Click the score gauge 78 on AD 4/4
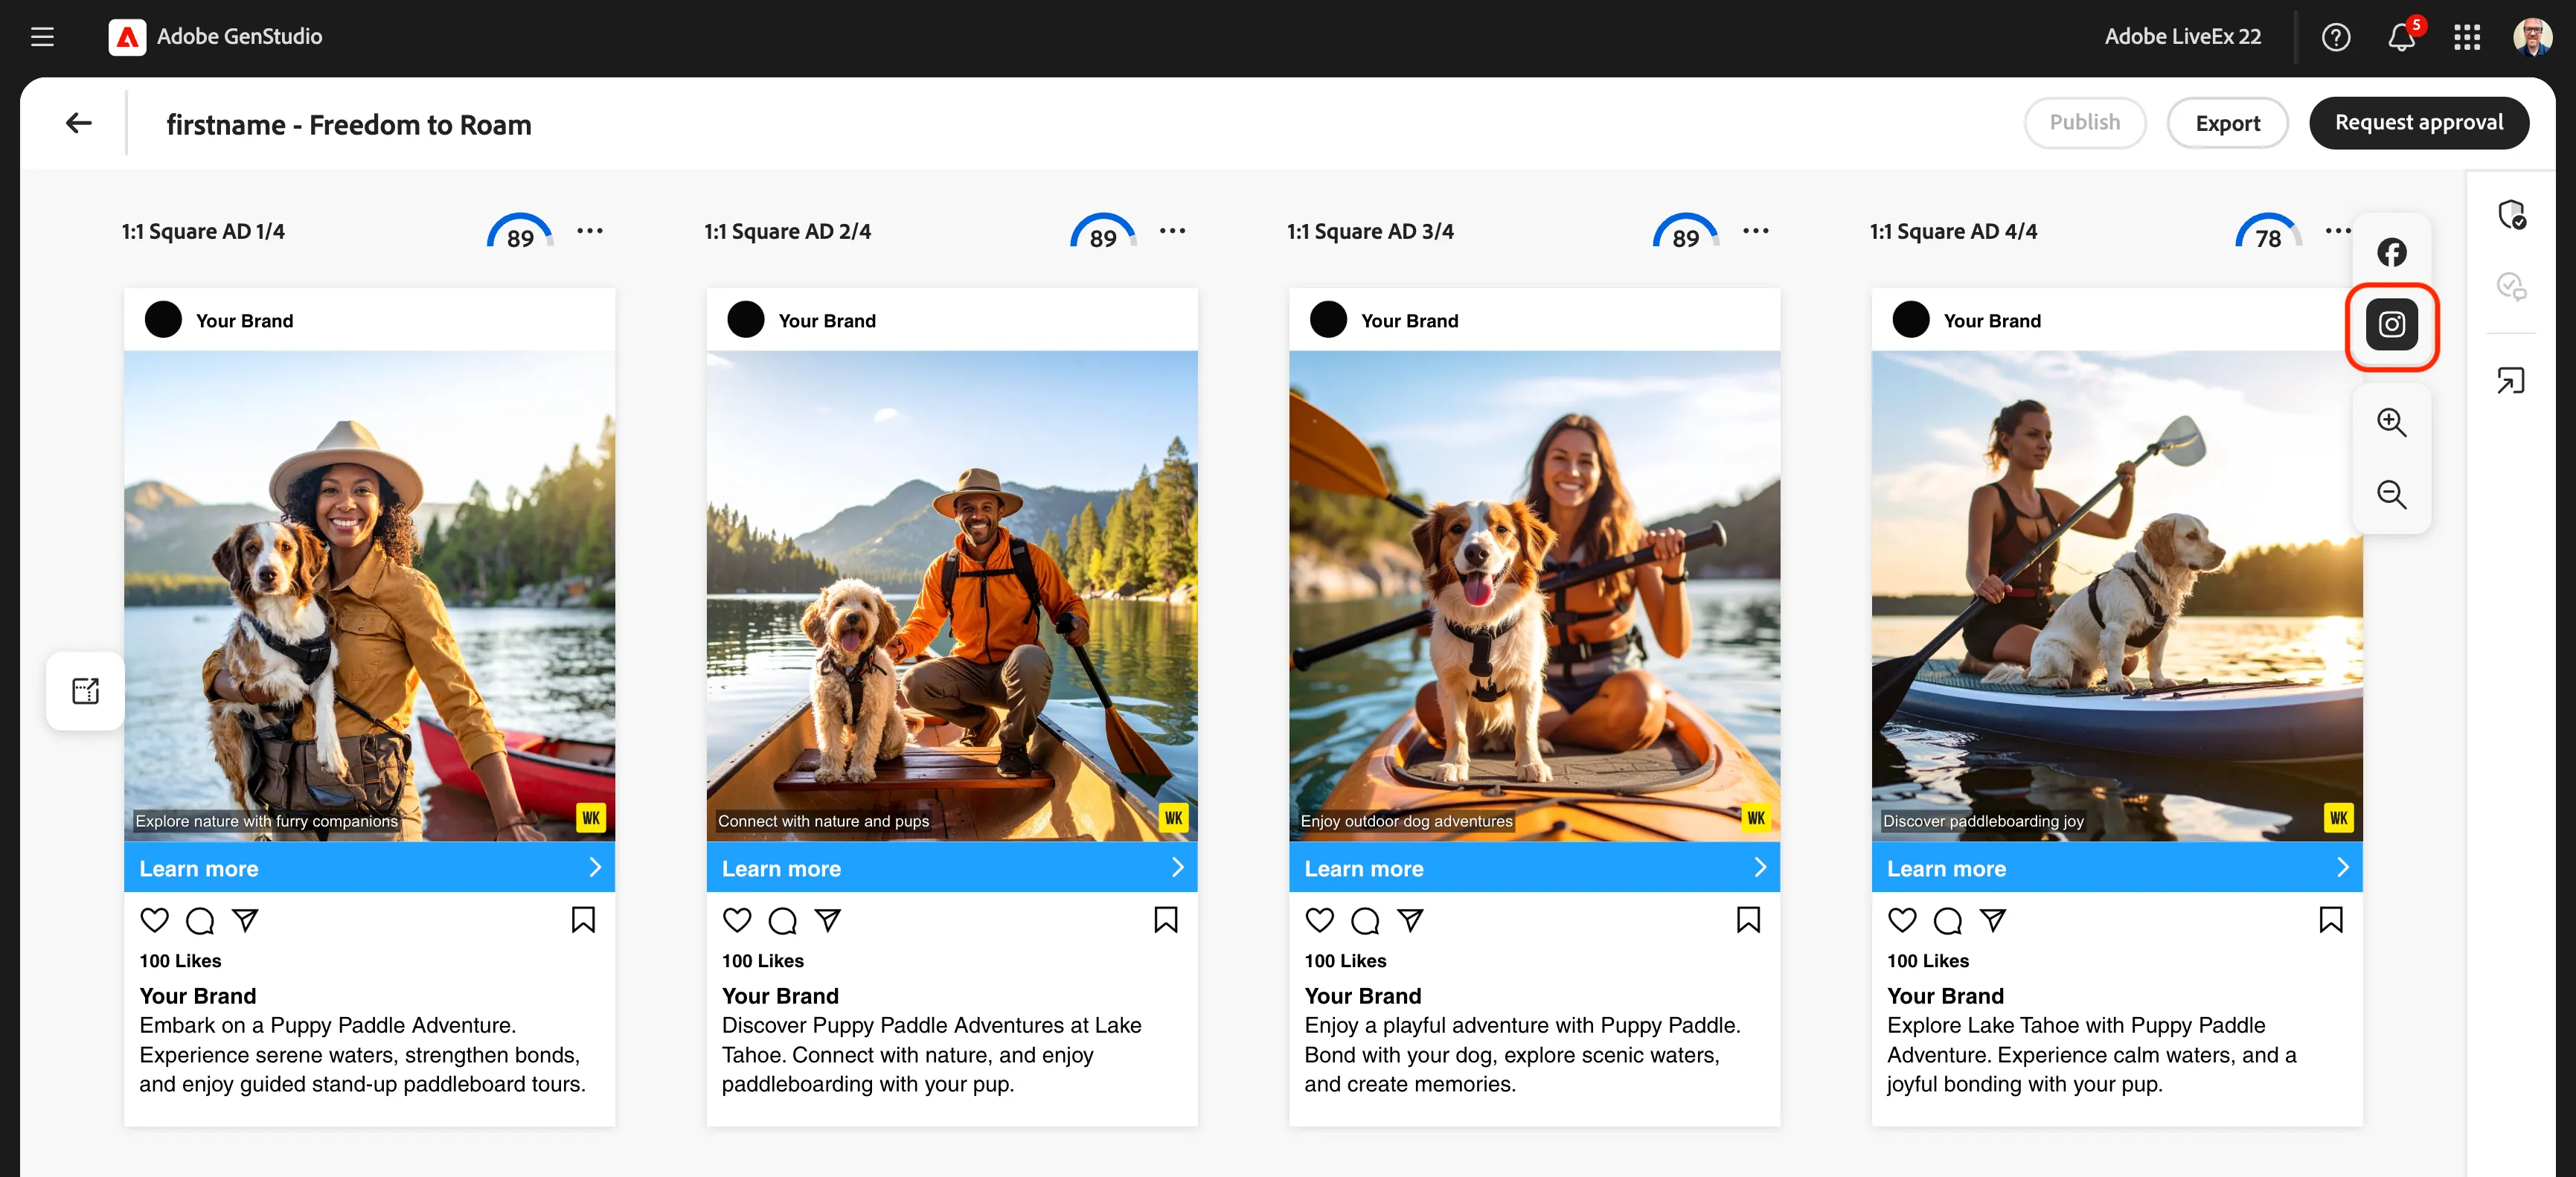The image size is (2576, 1177). click(2268, 232)
